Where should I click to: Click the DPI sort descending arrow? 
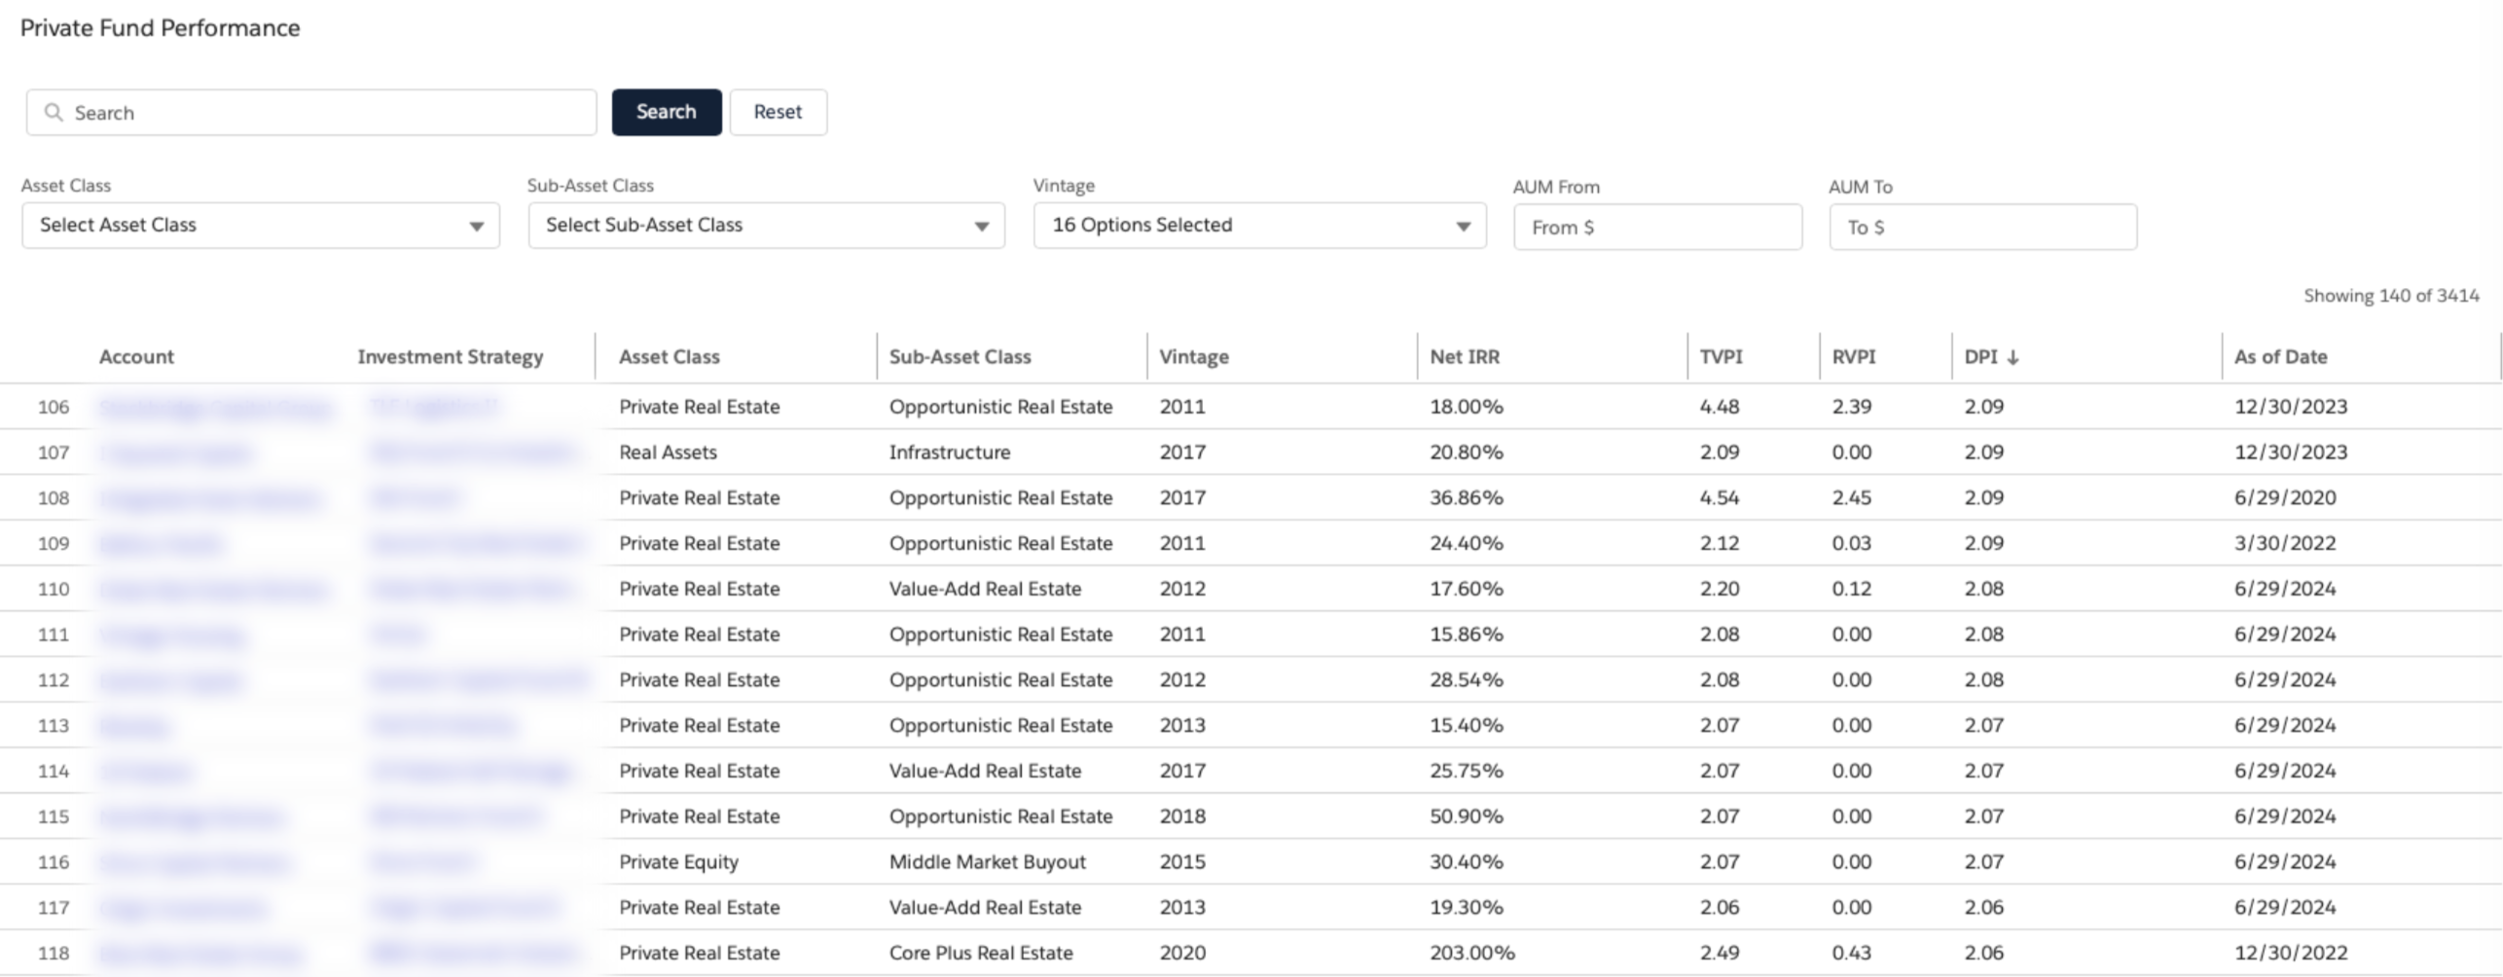pos(2013,357)
